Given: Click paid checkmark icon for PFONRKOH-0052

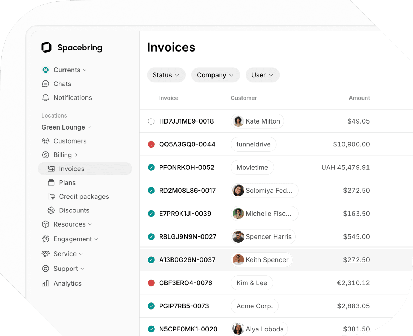Looking at the screenshot, I should click(x=151, y=168).
